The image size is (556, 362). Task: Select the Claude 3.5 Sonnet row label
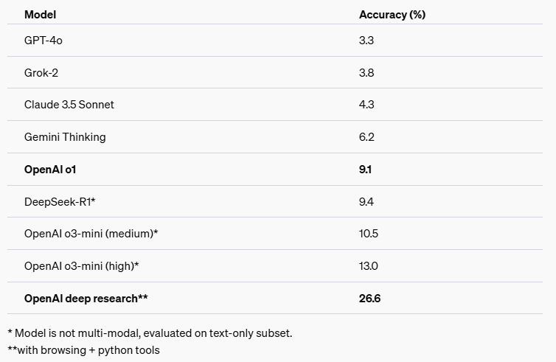69,105
